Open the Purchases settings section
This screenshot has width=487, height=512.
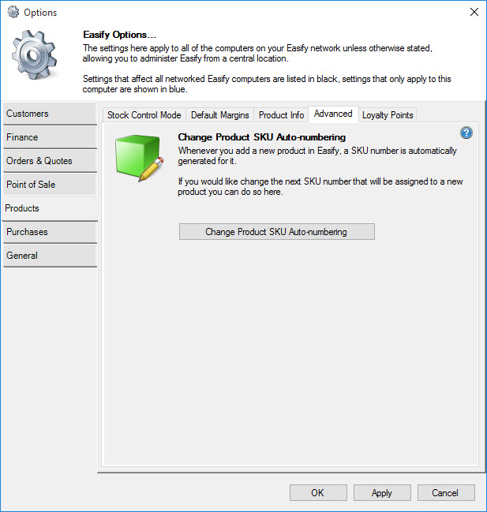(x=50, y=232)
